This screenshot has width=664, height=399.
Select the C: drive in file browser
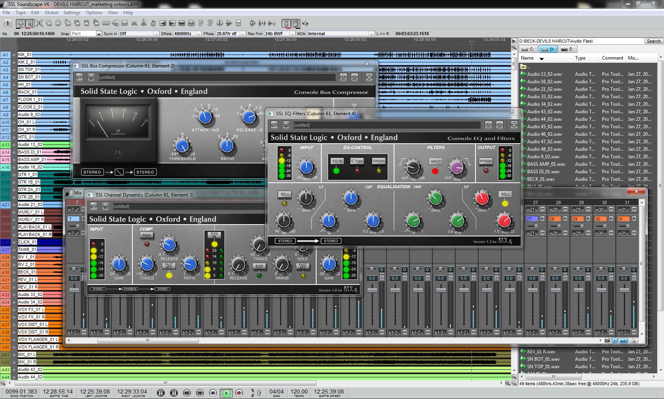528,49
